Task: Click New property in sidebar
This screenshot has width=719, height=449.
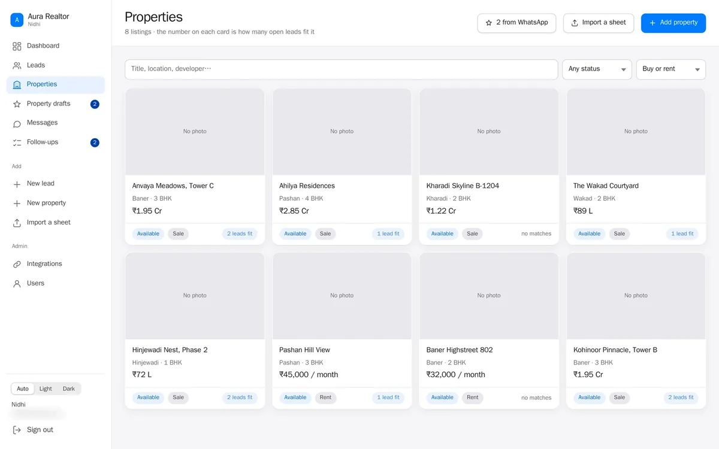Action: point(56,203)
